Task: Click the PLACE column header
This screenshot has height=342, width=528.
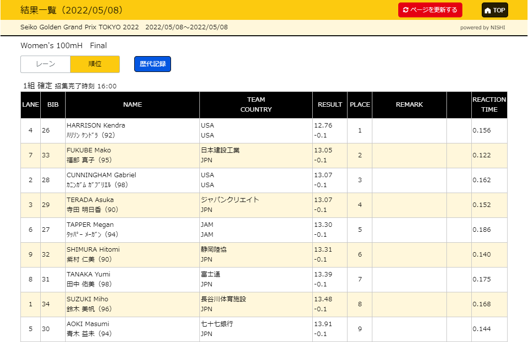Action: (359, 105)
